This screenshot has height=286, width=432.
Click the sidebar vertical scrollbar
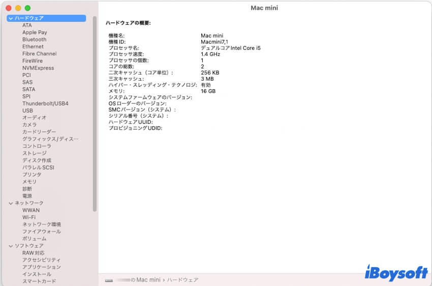tap(95, 114)
